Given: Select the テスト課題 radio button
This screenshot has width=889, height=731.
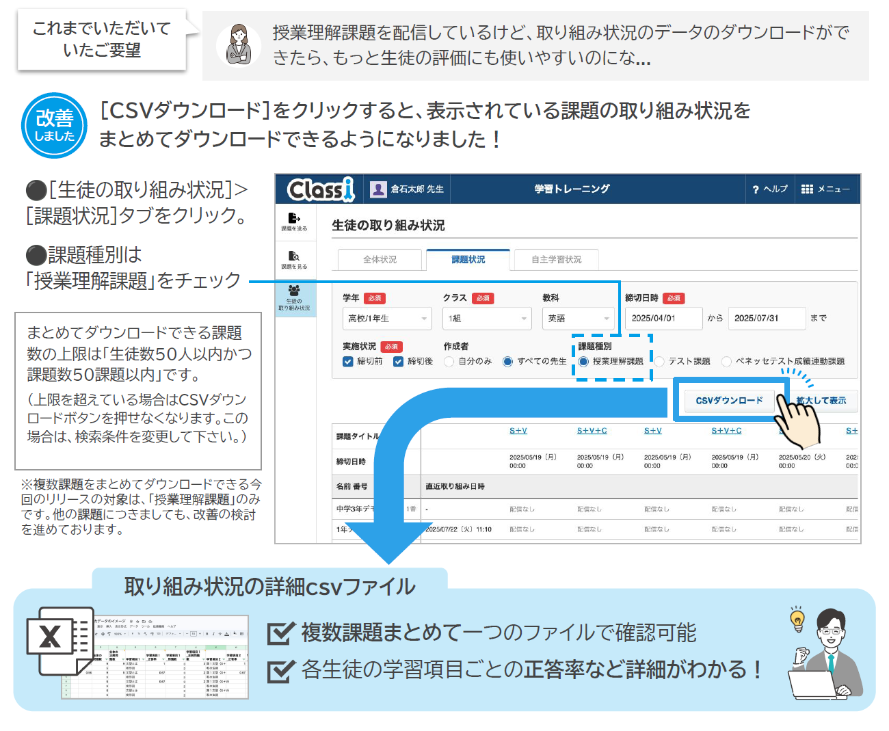Looking at the screenshot, I should 659,362.
